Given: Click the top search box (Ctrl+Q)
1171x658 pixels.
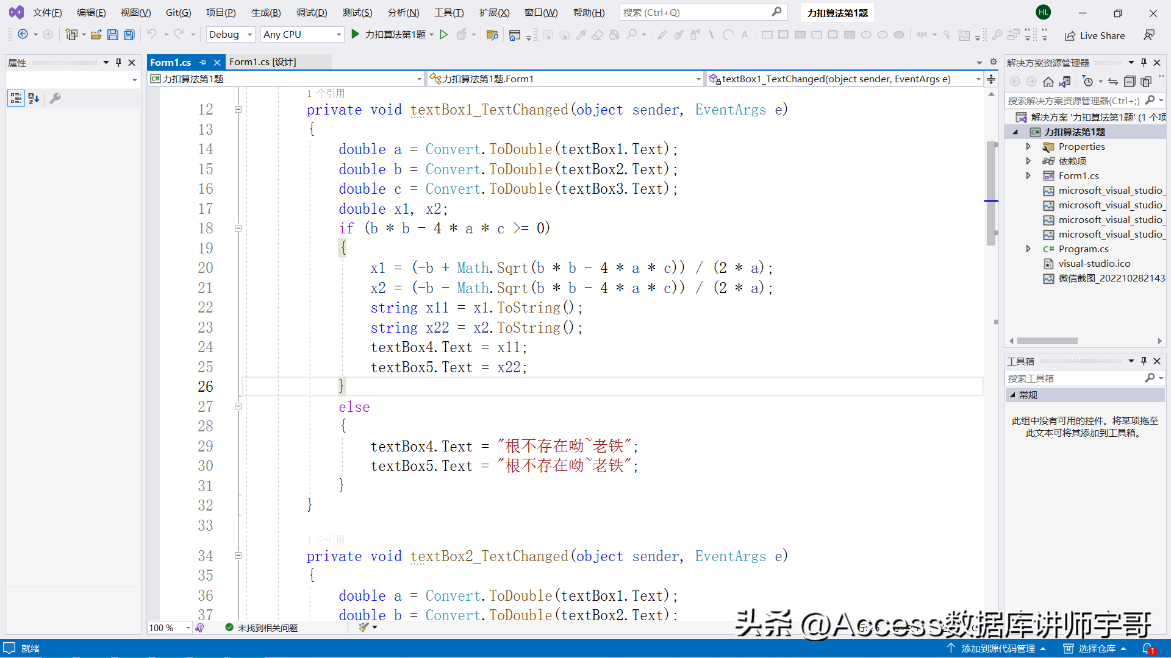Looking at the screenshot, I should pyautogui.click(x=695, y=12).
